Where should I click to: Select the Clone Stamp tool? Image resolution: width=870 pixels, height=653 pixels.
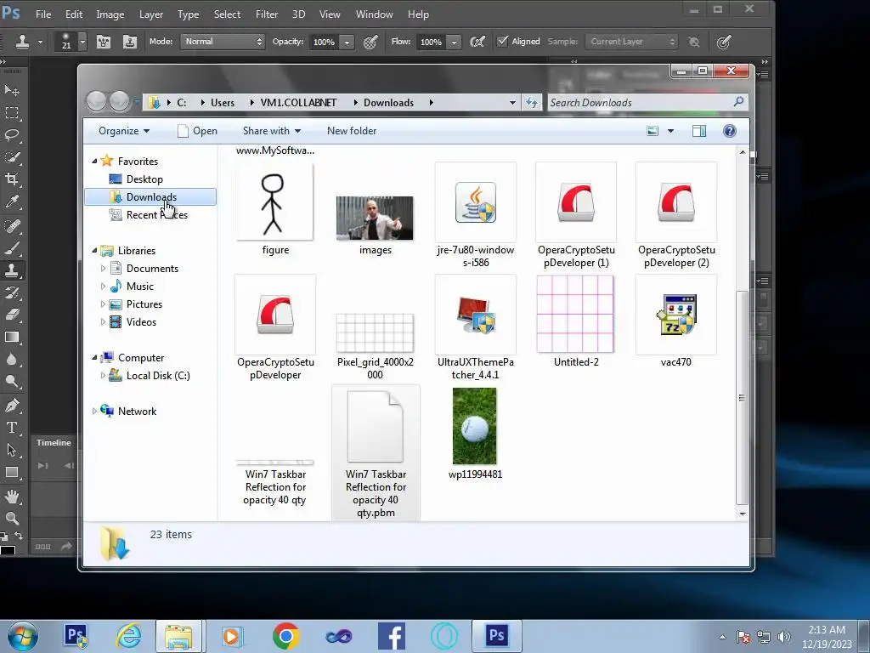pos(12,270)
